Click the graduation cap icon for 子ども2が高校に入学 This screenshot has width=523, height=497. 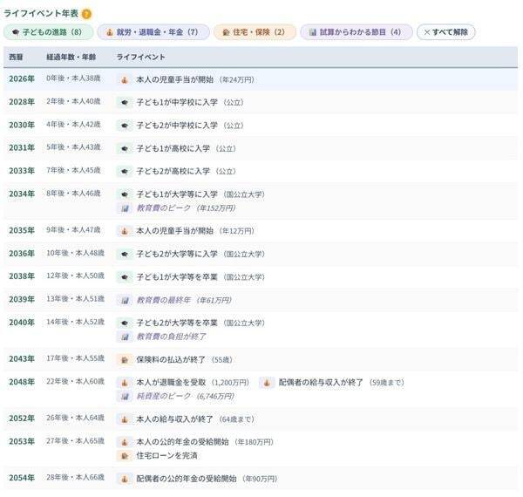tap(125, 172)
